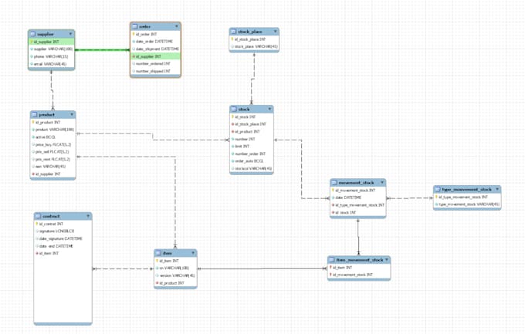Select product VARCHAR(100) column
The width and height of the screenshot is (525, 334).
pyautogui.click(x=53, y=130)
